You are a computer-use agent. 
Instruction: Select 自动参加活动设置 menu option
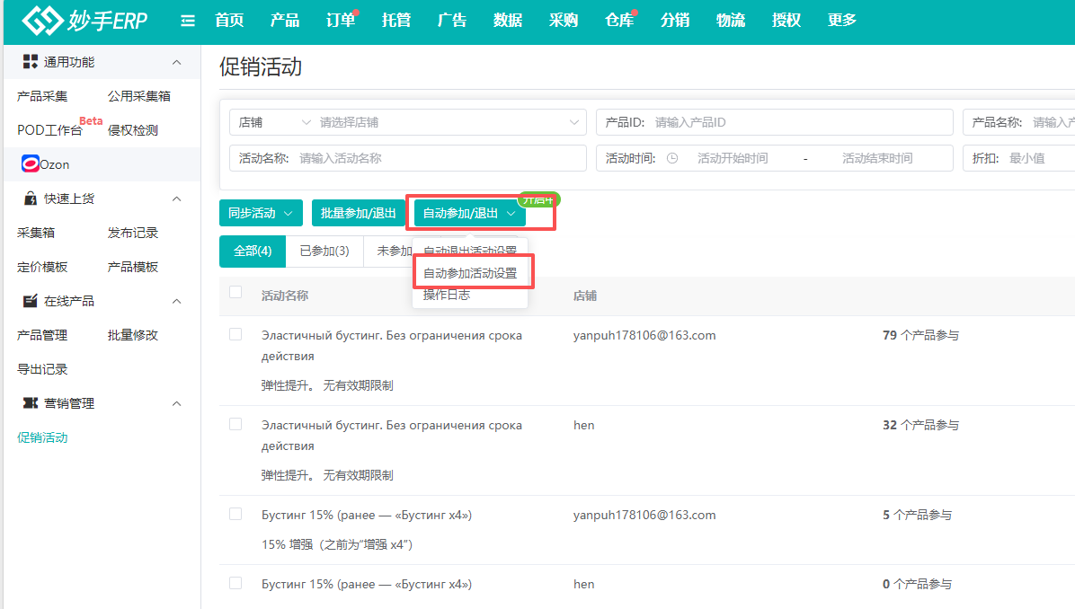470,273
